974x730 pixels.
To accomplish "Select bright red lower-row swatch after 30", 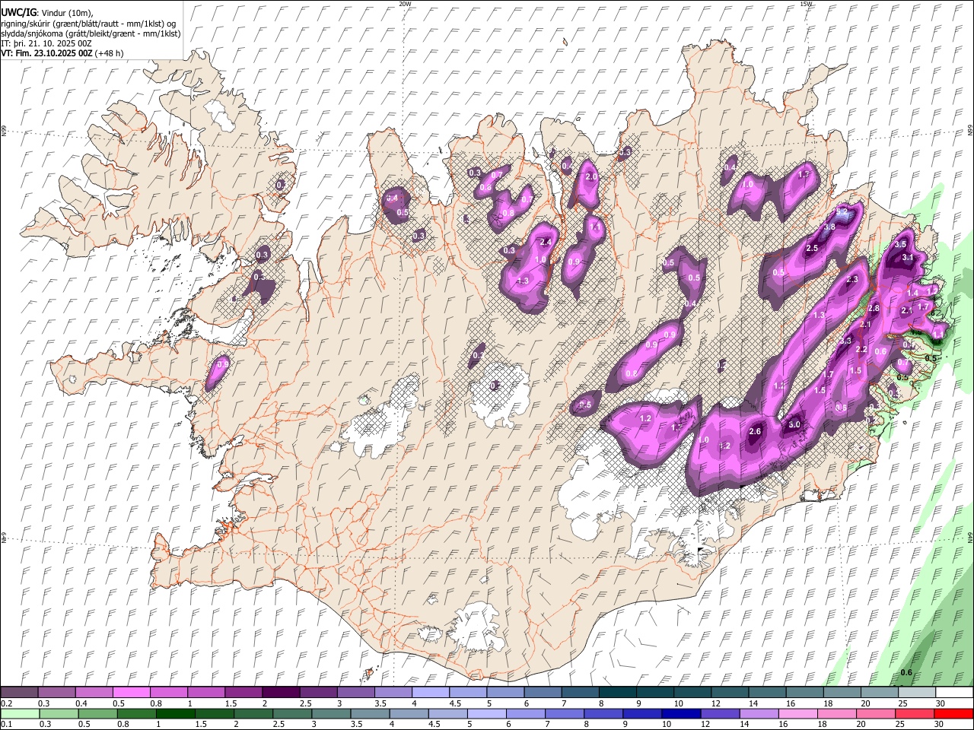I will 953,714.
